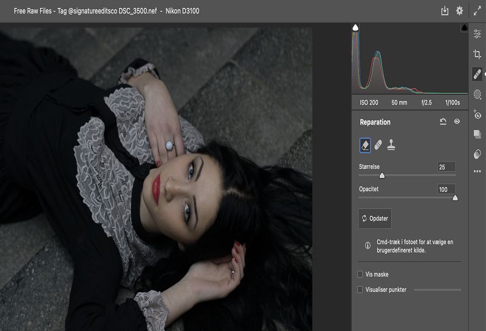Click the histogram graph
This screenshot has width=486, height=331.
(x=409, y=59)
